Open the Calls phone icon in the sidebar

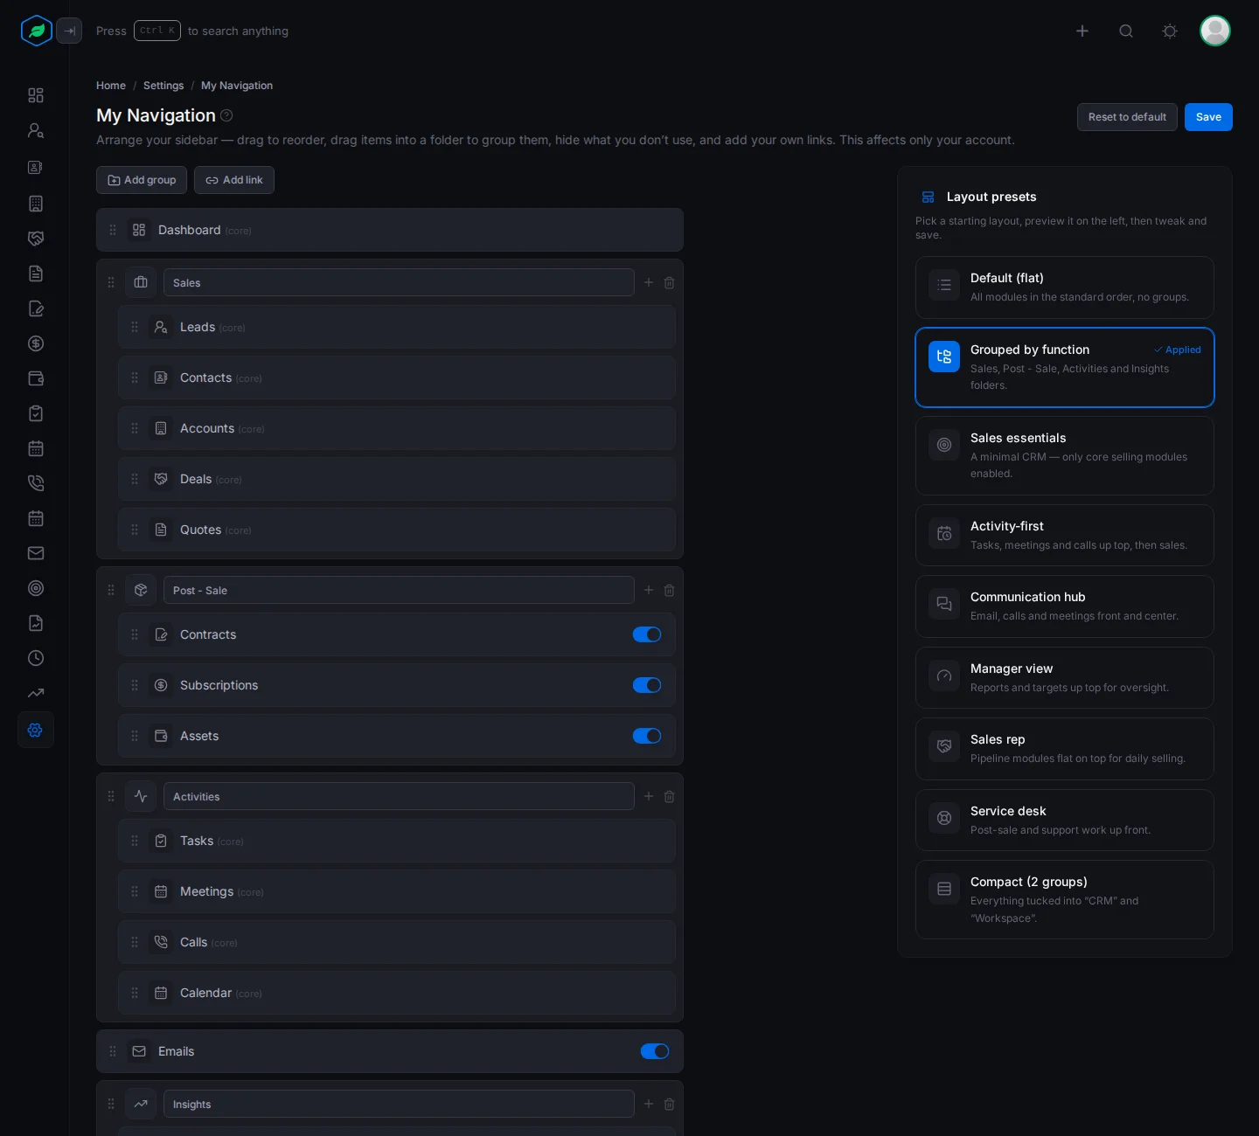coord(36,483)
